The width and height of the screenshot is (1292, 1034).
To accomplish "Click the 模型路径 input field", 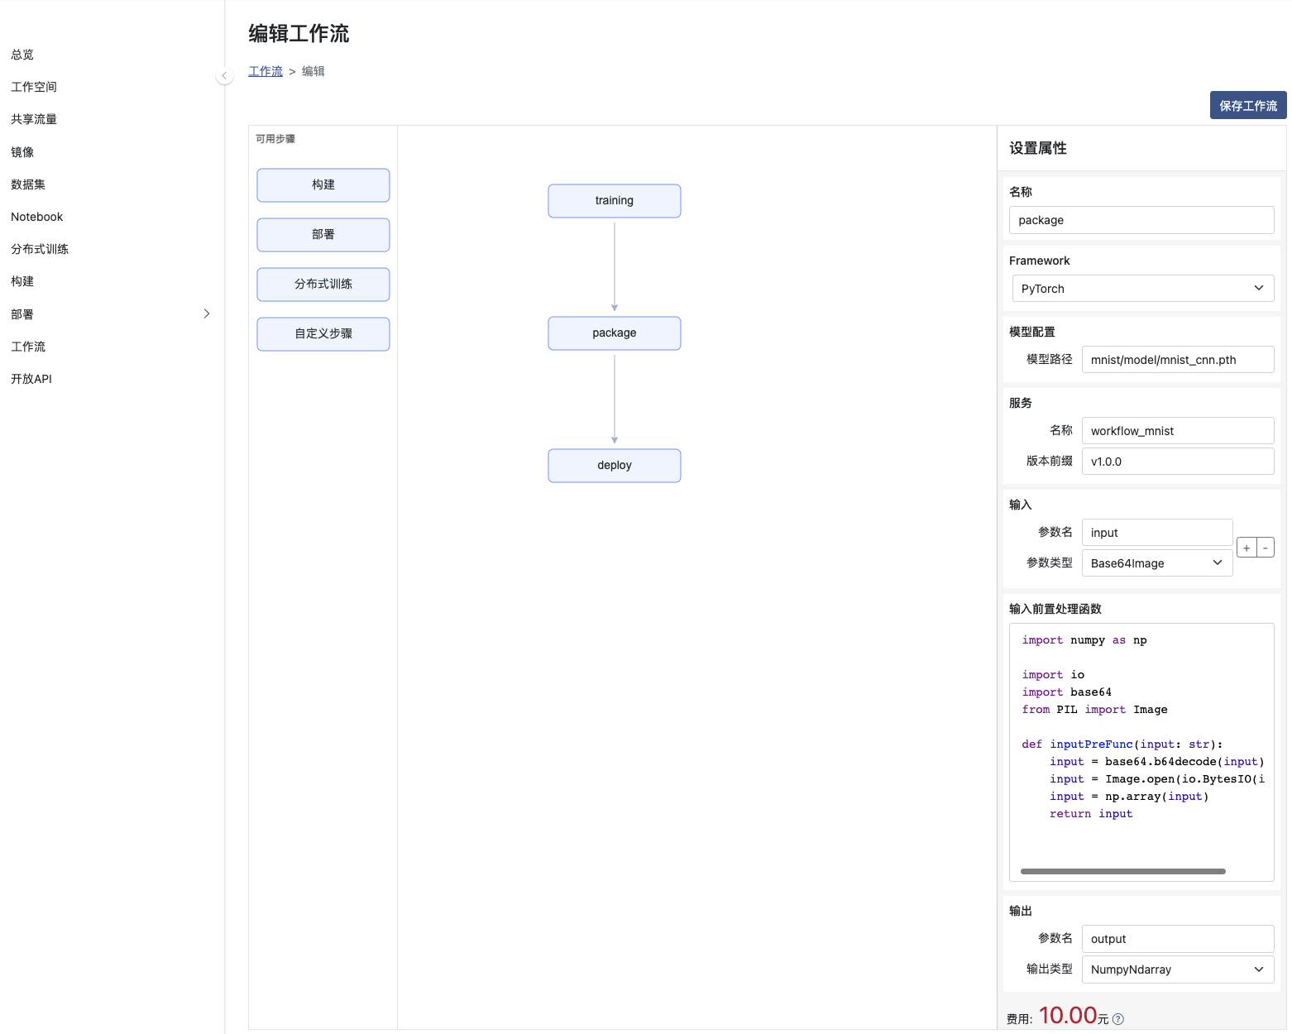I will tap(1177, 360).
